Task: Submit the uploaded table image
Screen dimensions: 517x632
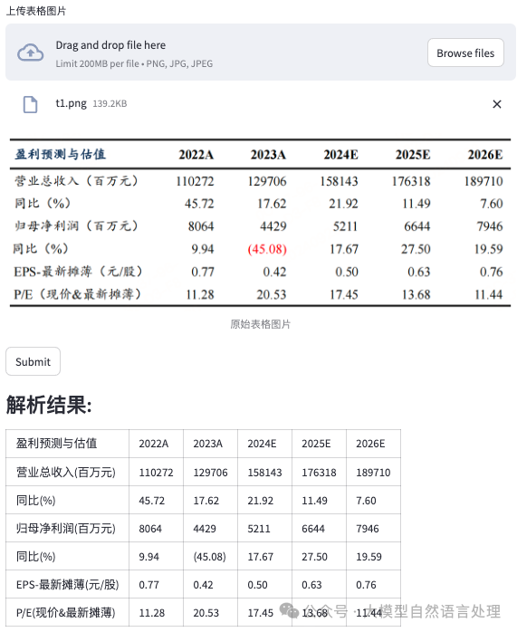Action: (33, 361)
